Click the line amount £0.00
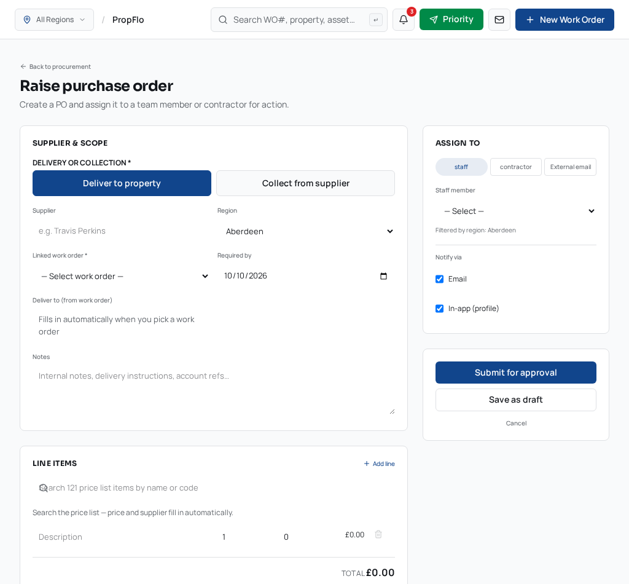The height and width of the screenshot is (584, 629). [x=354, y=535]
